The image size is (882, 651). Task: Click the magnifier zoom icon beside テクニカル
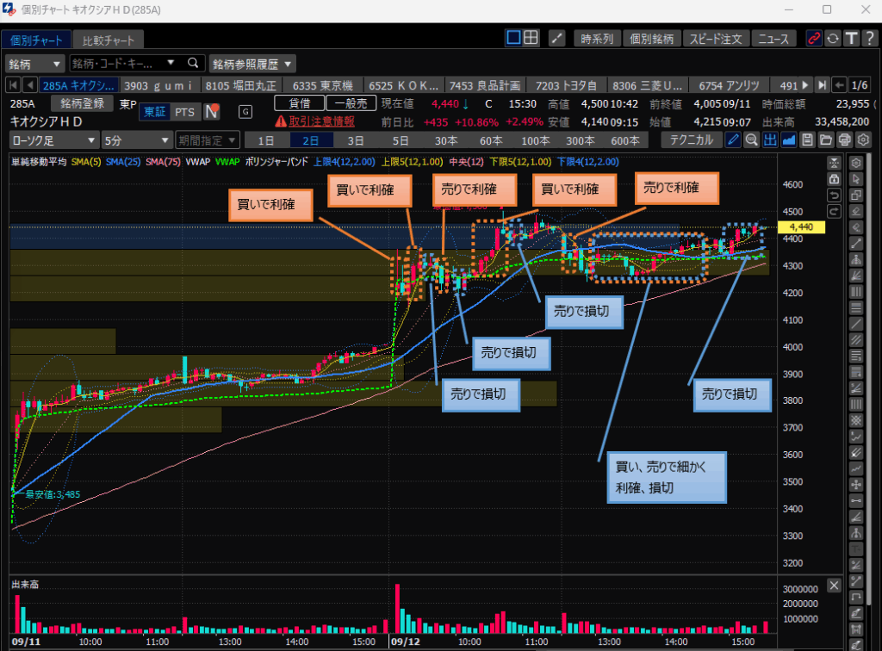(x=751, y=140)
